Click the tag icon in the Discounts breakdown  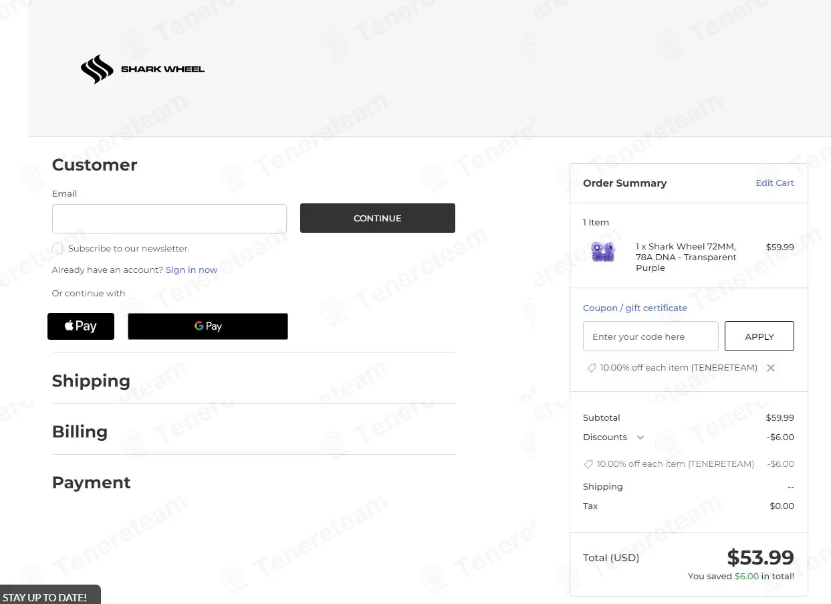click(588, 464)
